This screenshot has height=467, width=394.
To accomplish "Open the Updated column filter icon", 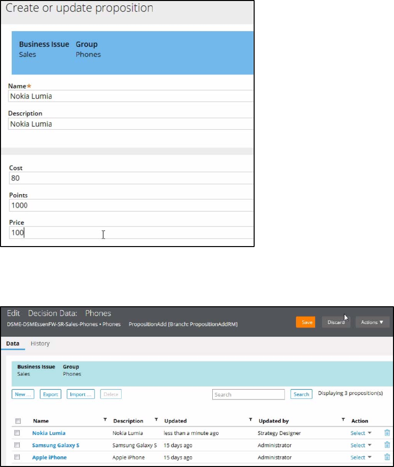I will click(250, 419).
